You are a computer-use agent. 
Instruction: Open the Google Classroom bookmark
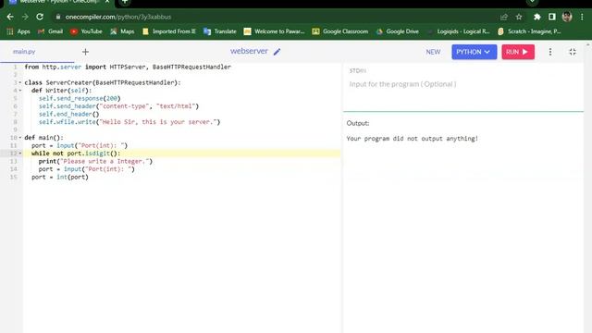[339, 31]
